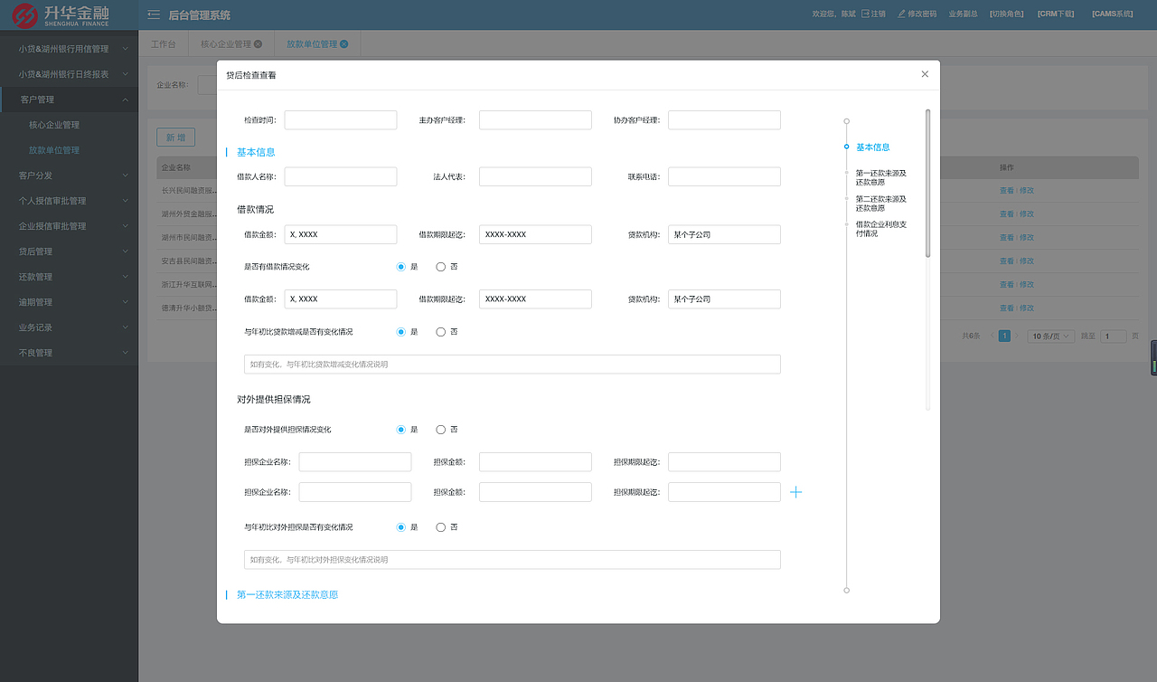
Task: Collapse the 客户管理 menu
Action: pyautogui.click(x=70, y=99)
